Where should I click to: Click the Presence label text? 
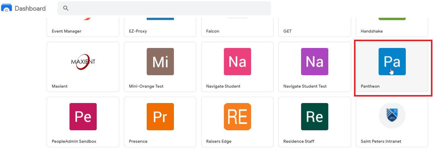pyautogui.click(x=138, y=141)
